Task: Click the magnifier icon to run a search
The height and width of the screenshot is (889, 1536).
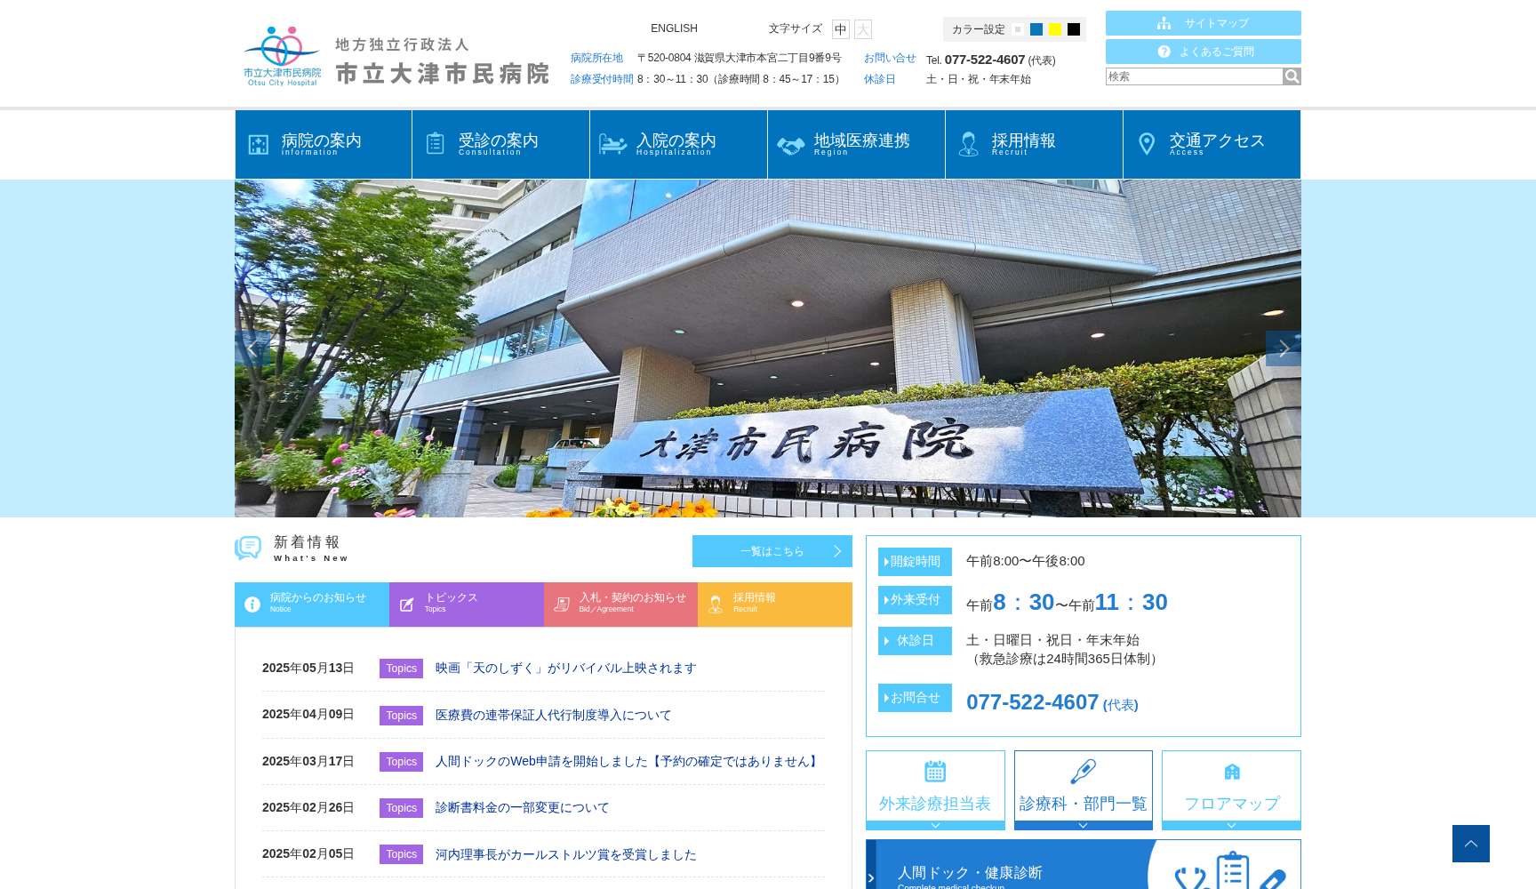Action: pos(1291,76)
